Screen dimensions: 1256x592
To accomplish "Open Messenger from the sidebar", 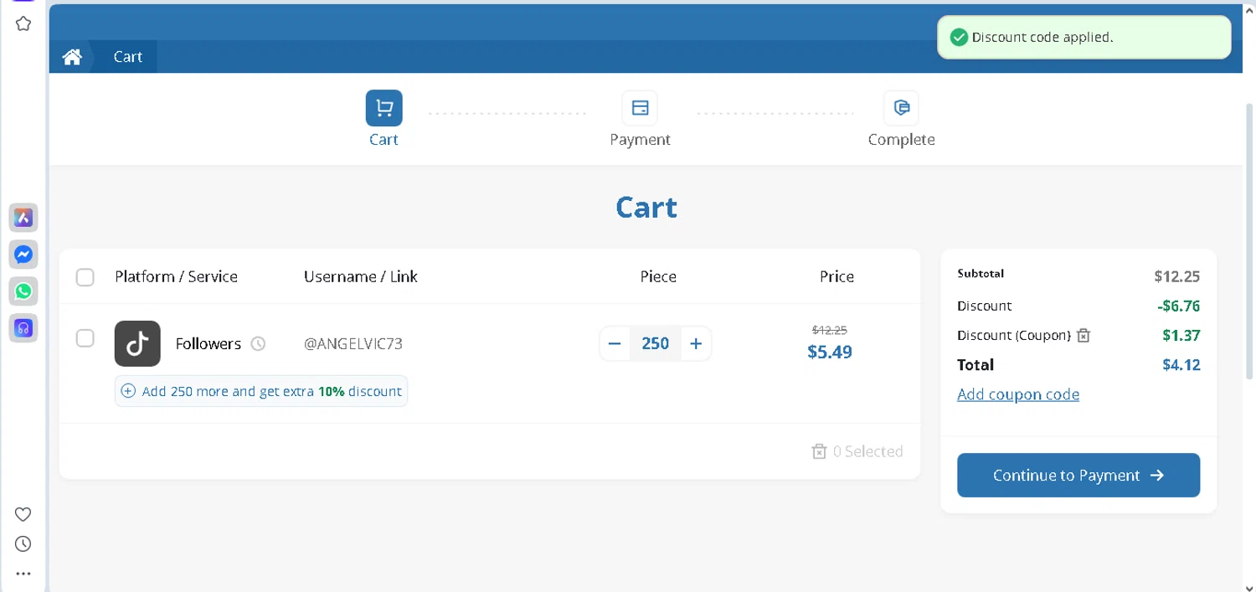I will [x=23, y=255].
